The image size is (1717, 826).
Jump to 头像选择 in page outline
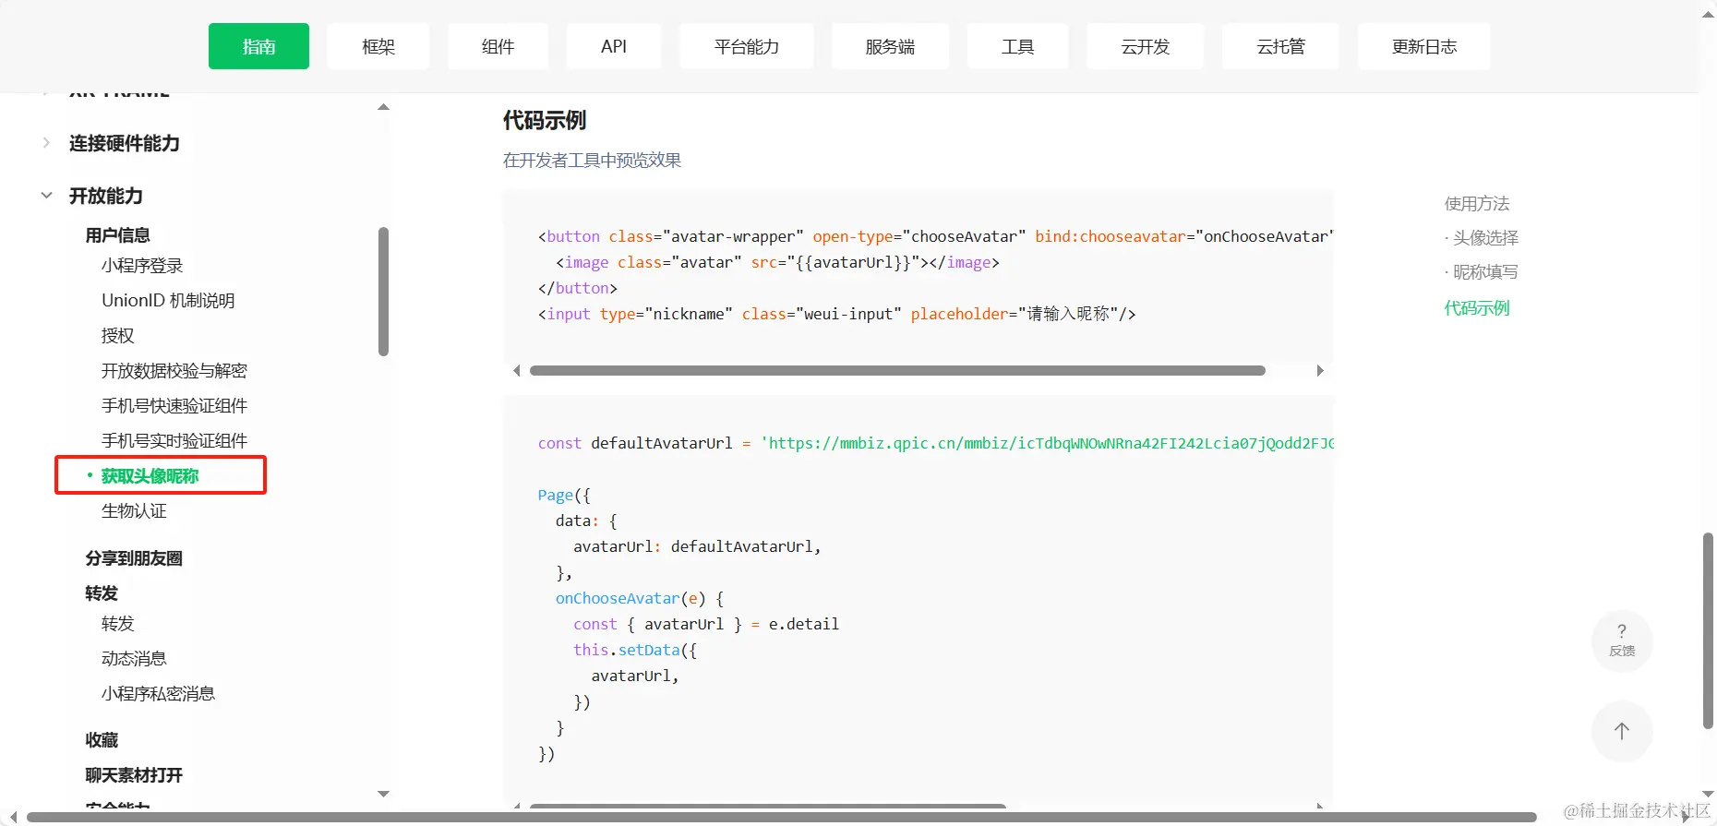(1485, 238)
